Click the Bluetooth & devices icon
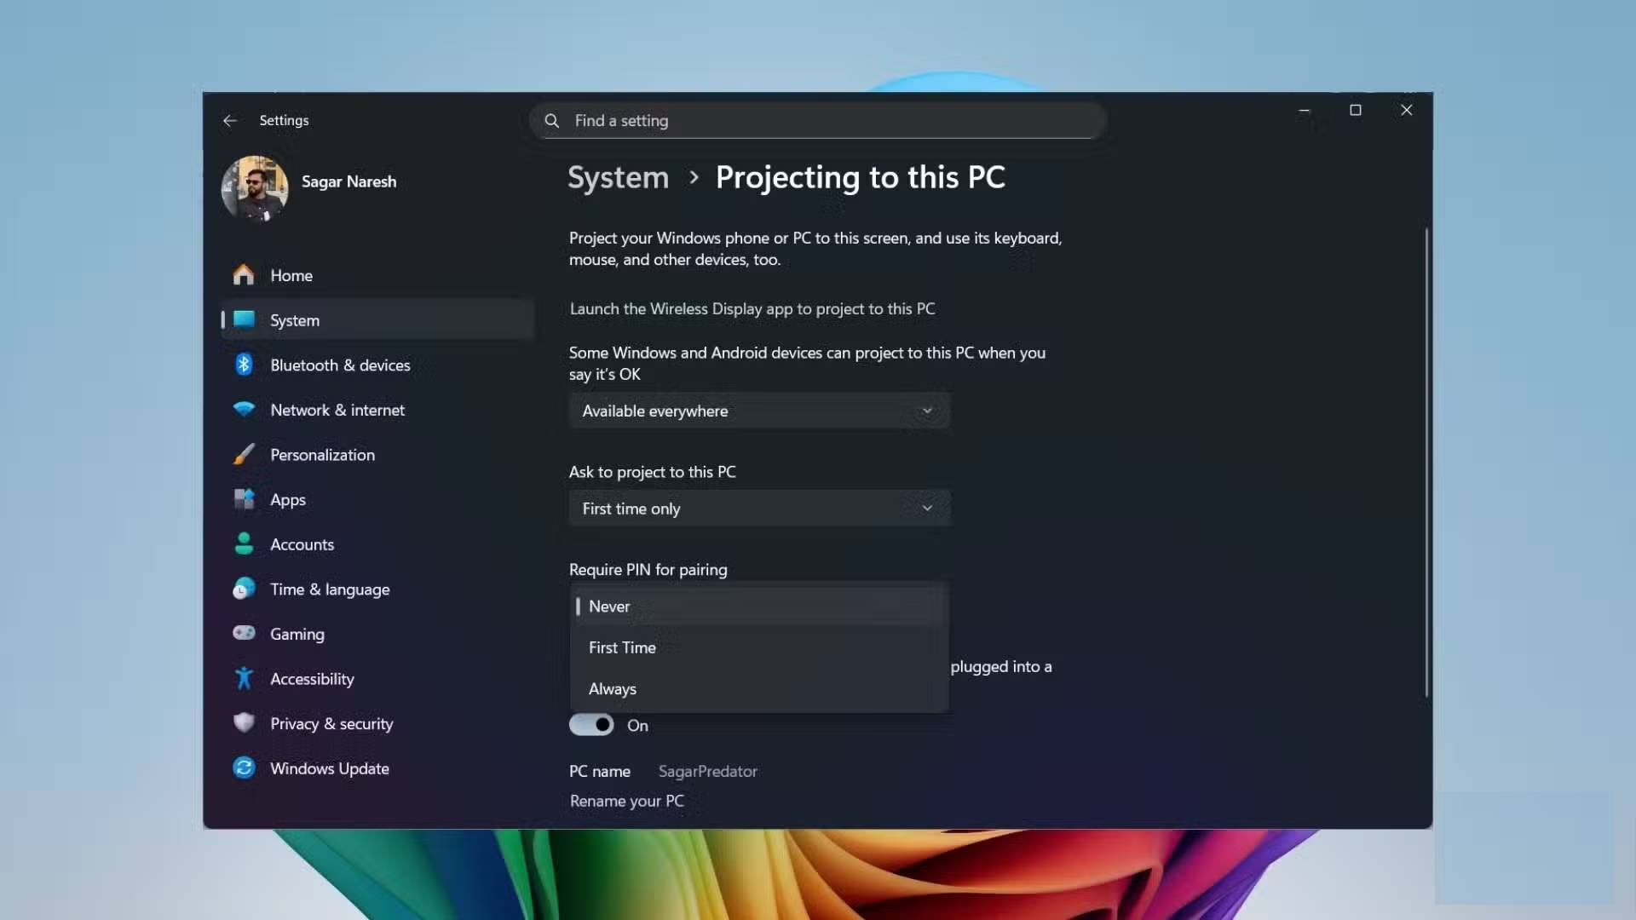The height and width of the screenshot is (920, 1636). click(244, 365)
